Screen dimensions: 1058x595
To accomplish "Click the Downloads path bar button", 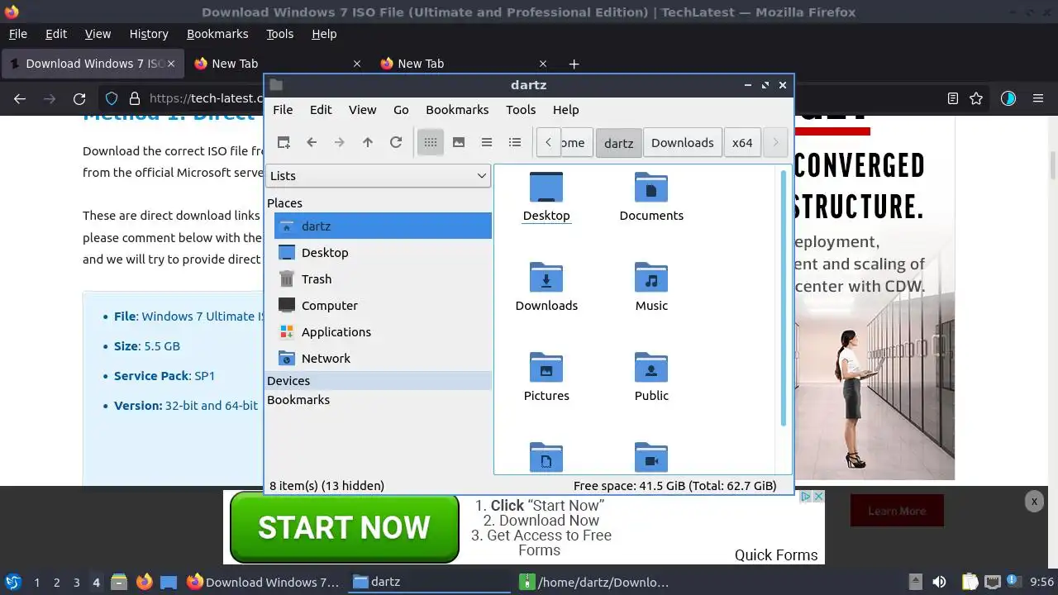I will [x=682, y=143].
